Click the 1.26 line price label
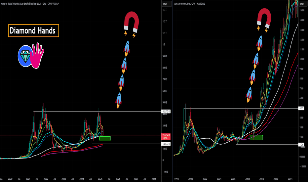This screenshot has width=308, height=182. click(x=301, y=145)
